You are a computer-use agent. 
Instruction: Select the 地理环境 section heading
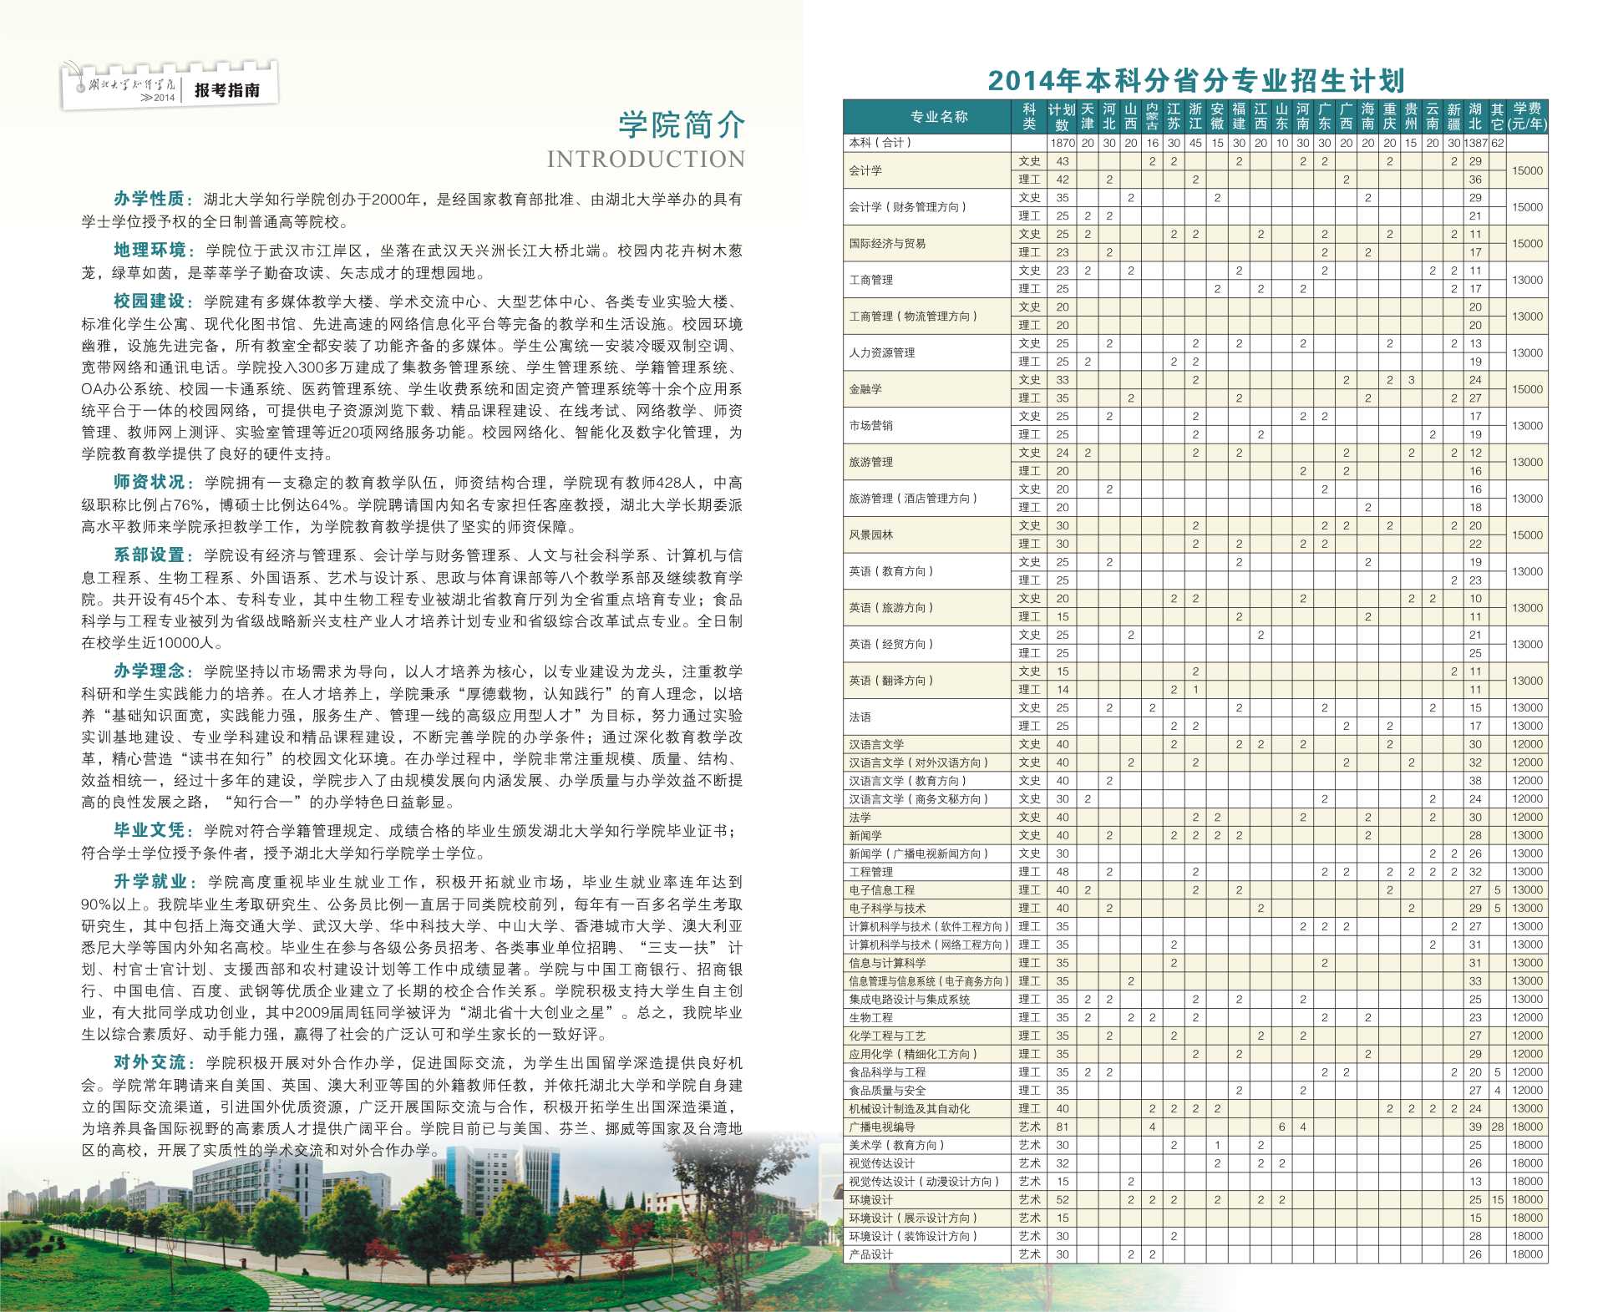pyautogui.click(x=150, y=250)
